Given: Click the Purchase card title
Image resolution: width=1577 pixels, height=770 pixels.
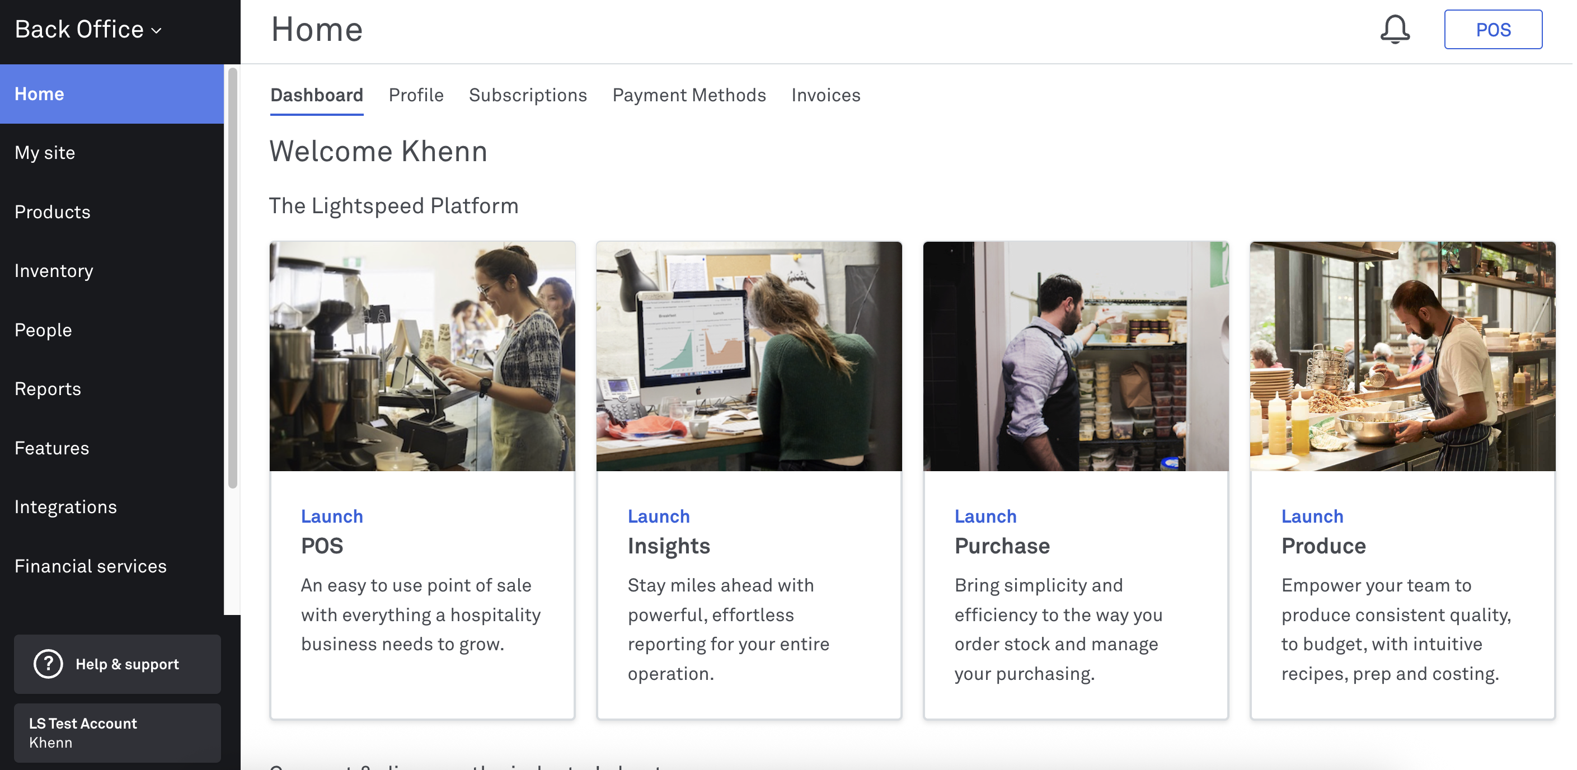Looking at the screenshot, I should coord(1002,546).
